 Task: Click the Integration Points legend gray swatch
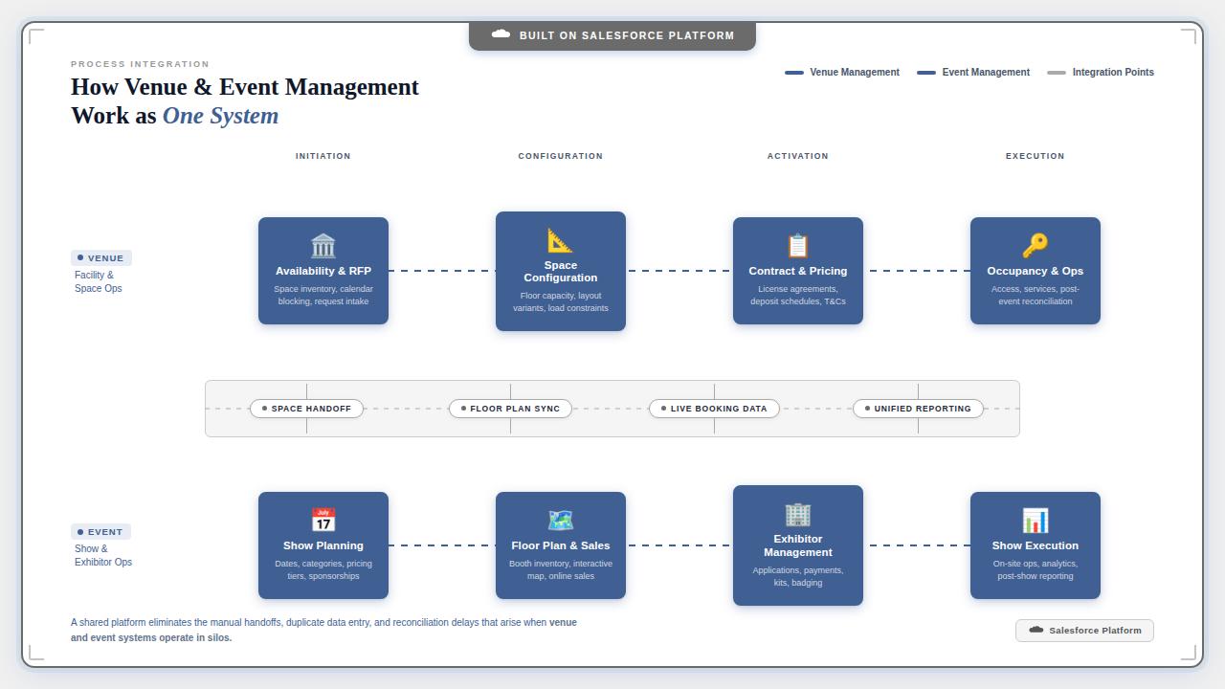[x=1057, y=73]
